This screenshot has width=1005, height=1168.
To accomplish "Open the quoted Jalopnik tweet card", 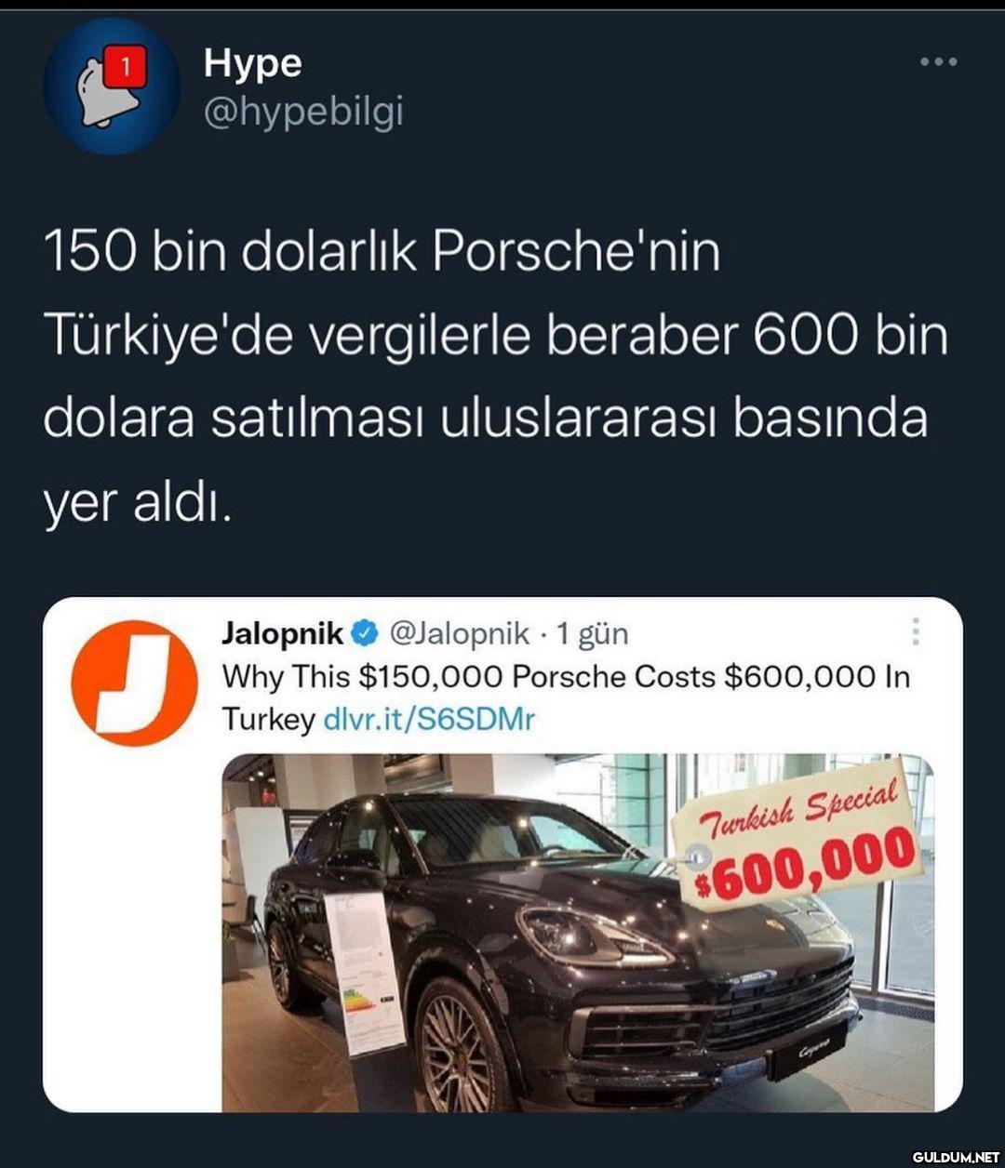I will 502,855.
